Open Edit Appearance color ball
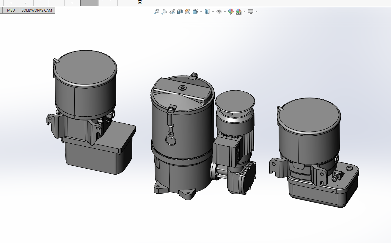391x243 pixels. pos(231,12)
